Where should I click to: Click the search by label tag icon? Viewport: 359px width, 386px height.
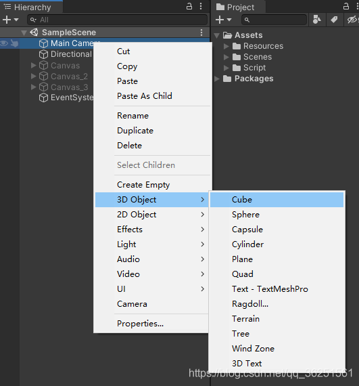coord(334,20)
